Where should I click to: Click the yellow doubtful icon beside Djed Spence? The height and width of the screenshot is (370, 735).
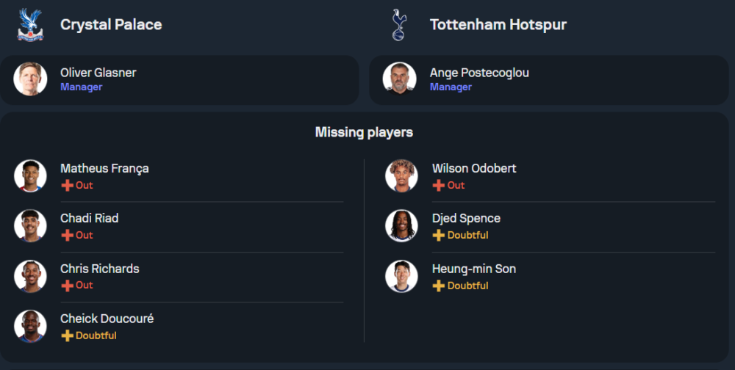[439, 236]
